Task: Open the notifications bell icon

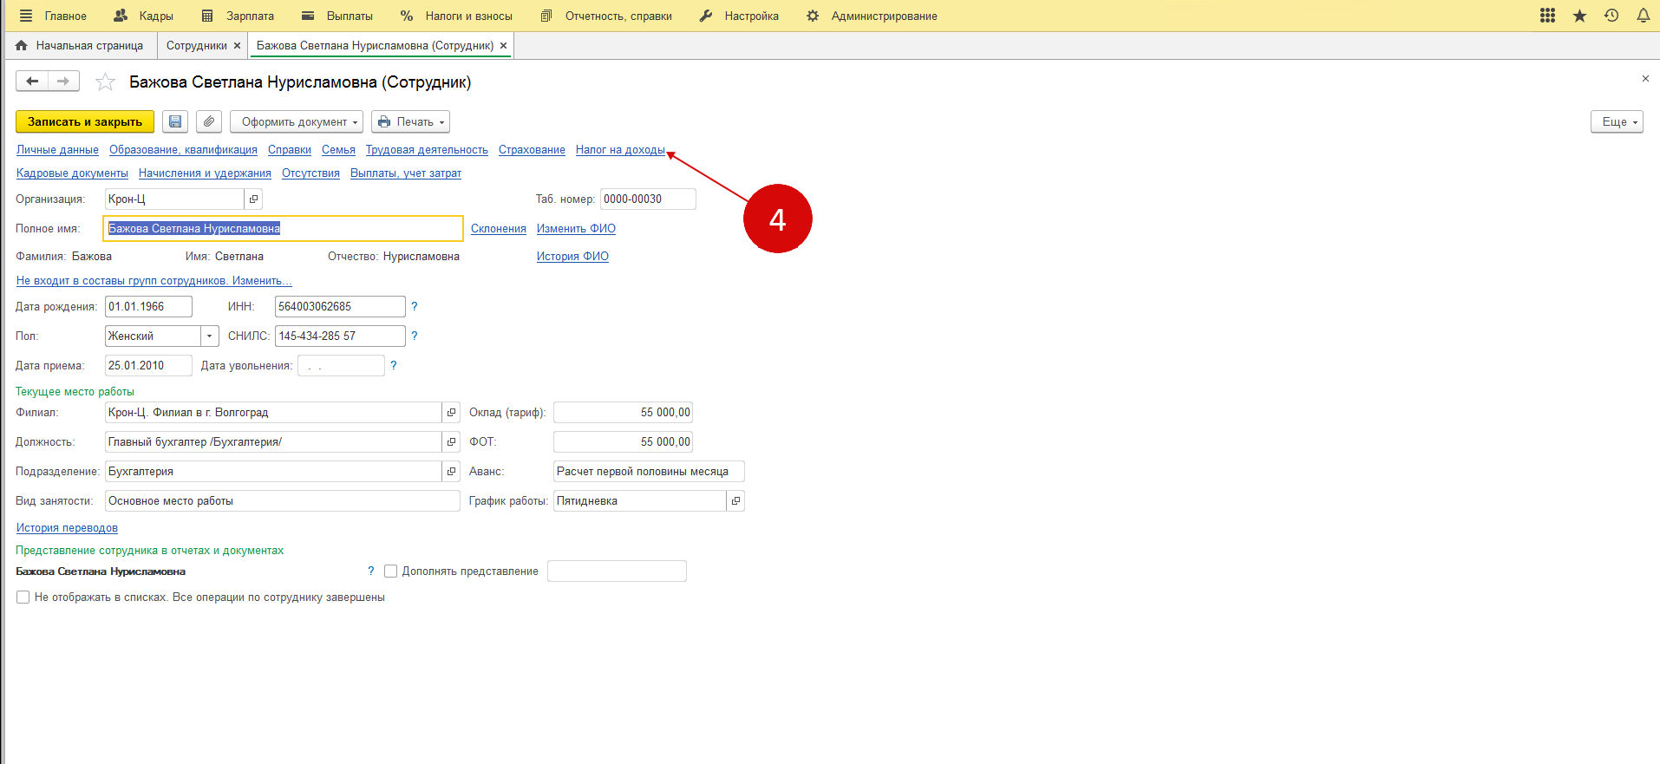Action: pos(1643,16)
